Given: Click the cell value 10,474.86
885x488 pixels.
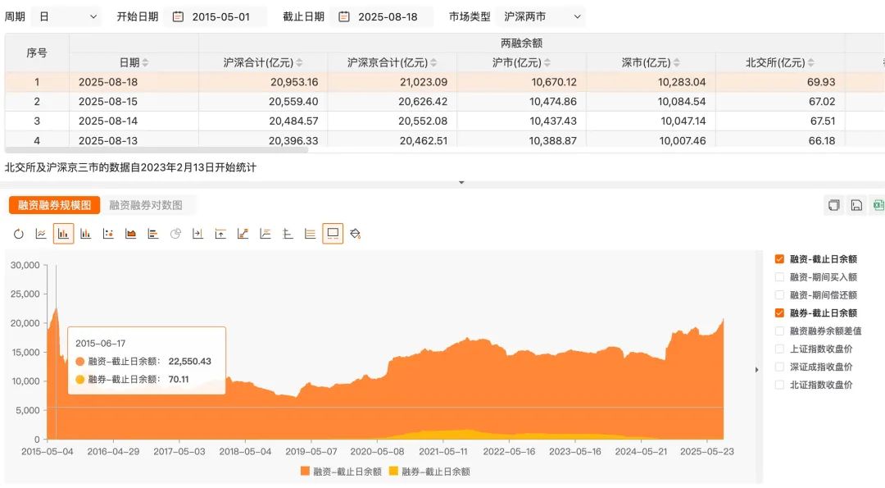Looking at the screenshot, I should tap(552, 102).
